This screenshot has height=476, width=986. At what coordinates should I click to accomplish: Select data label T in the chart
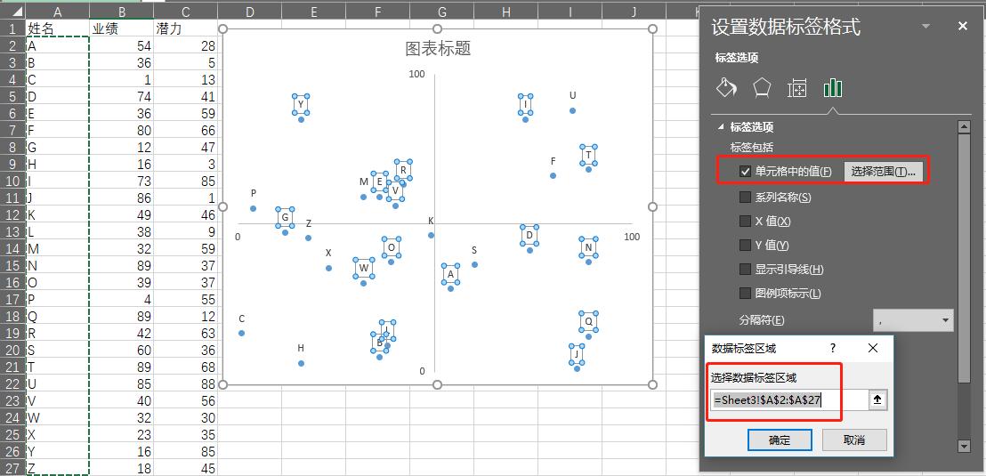(x=588, y=155)
